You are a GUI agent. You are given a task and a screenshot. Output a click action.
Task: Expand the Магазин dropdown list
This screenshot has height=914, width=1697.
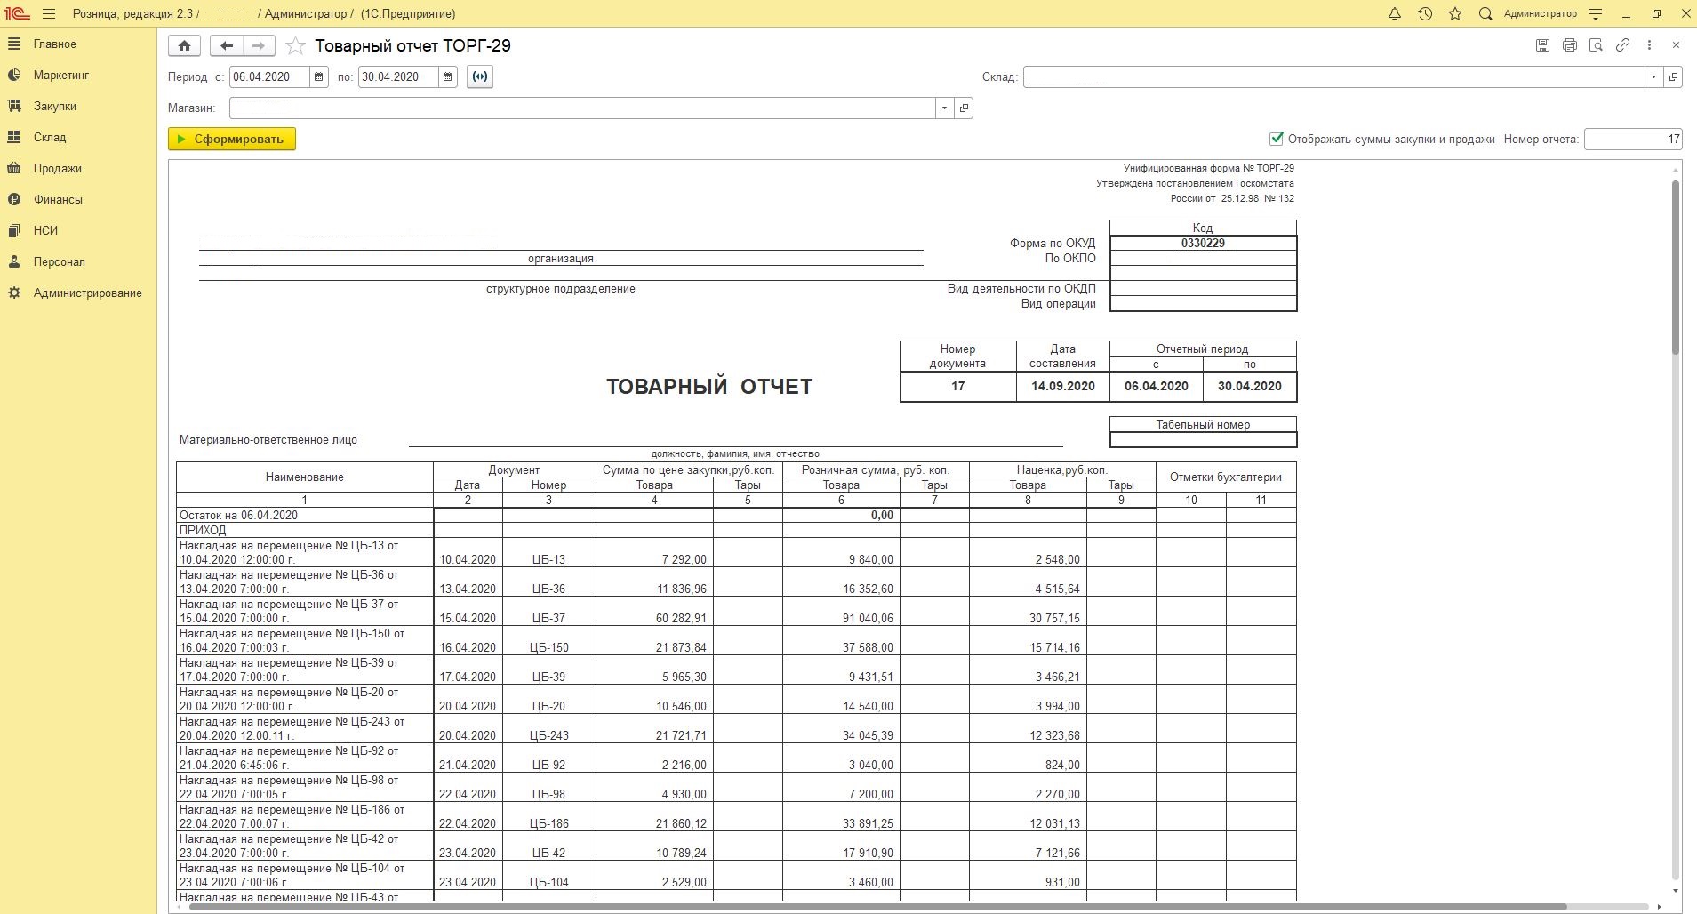[x=944, y=108]
